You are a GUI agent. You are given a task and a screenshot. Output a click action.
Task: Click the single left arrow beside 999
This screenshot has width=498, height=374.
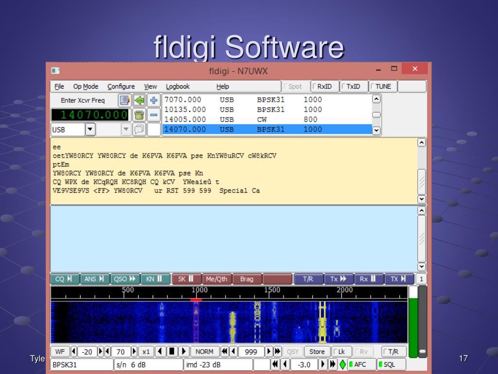click(x=233, y=352)
